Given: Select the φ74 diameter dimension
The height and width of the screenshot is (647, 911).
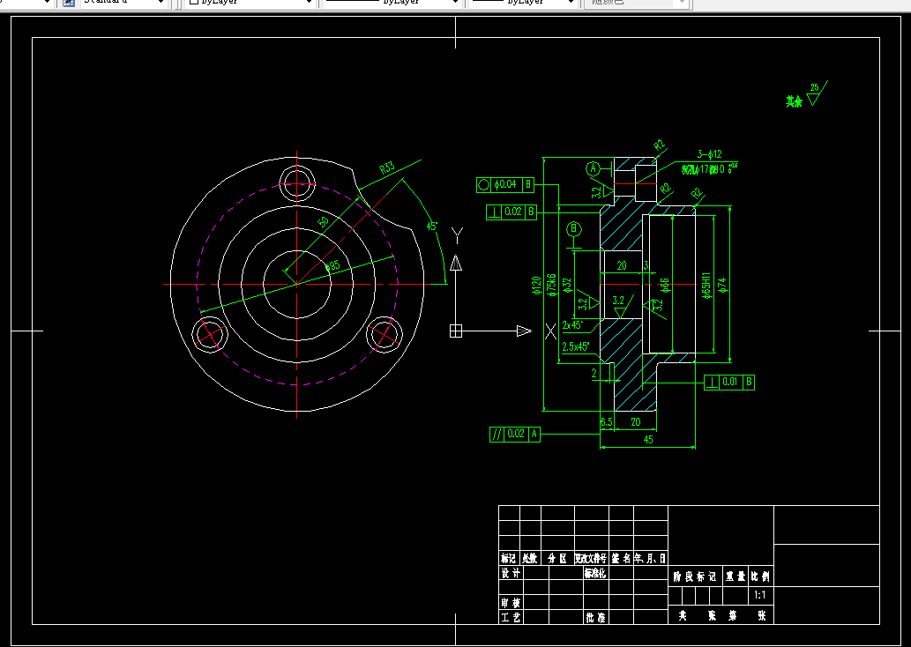Looking at the screenshot, I should coord(722,285).
